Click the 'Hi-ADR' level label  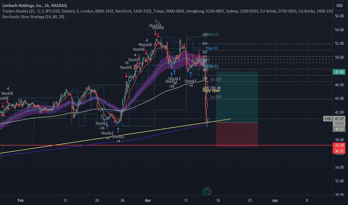[x=216, y=79]
